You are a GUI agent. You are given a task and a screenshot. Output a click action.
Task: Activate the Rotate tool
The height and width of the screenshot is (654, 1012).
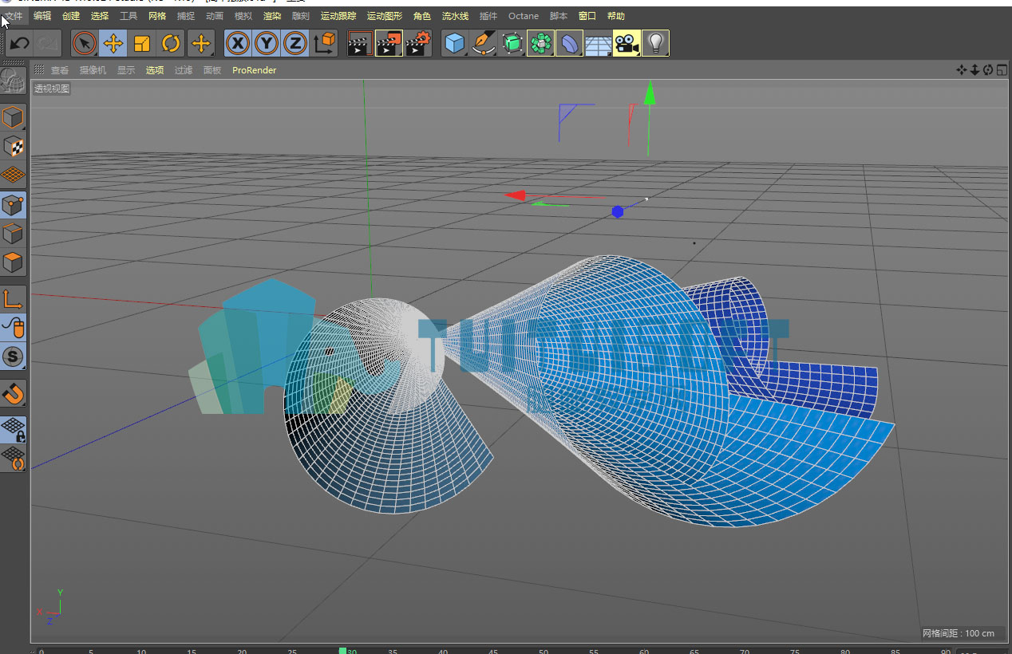click(x=171, y=43)
